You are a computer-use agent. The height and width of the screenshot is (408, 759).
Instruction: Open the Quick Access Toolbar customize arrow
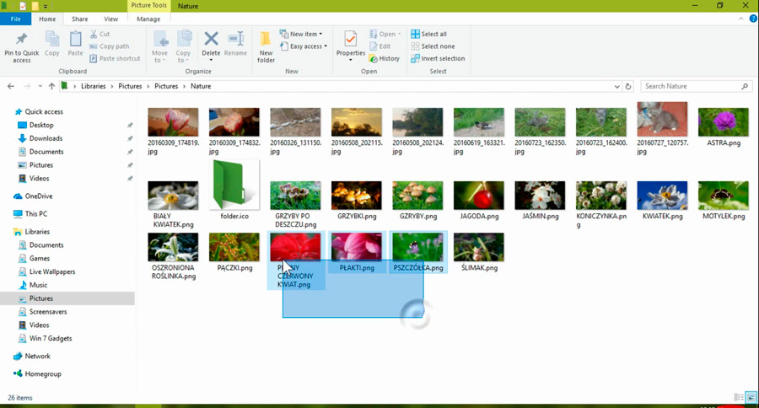click(x=46, y=6)
